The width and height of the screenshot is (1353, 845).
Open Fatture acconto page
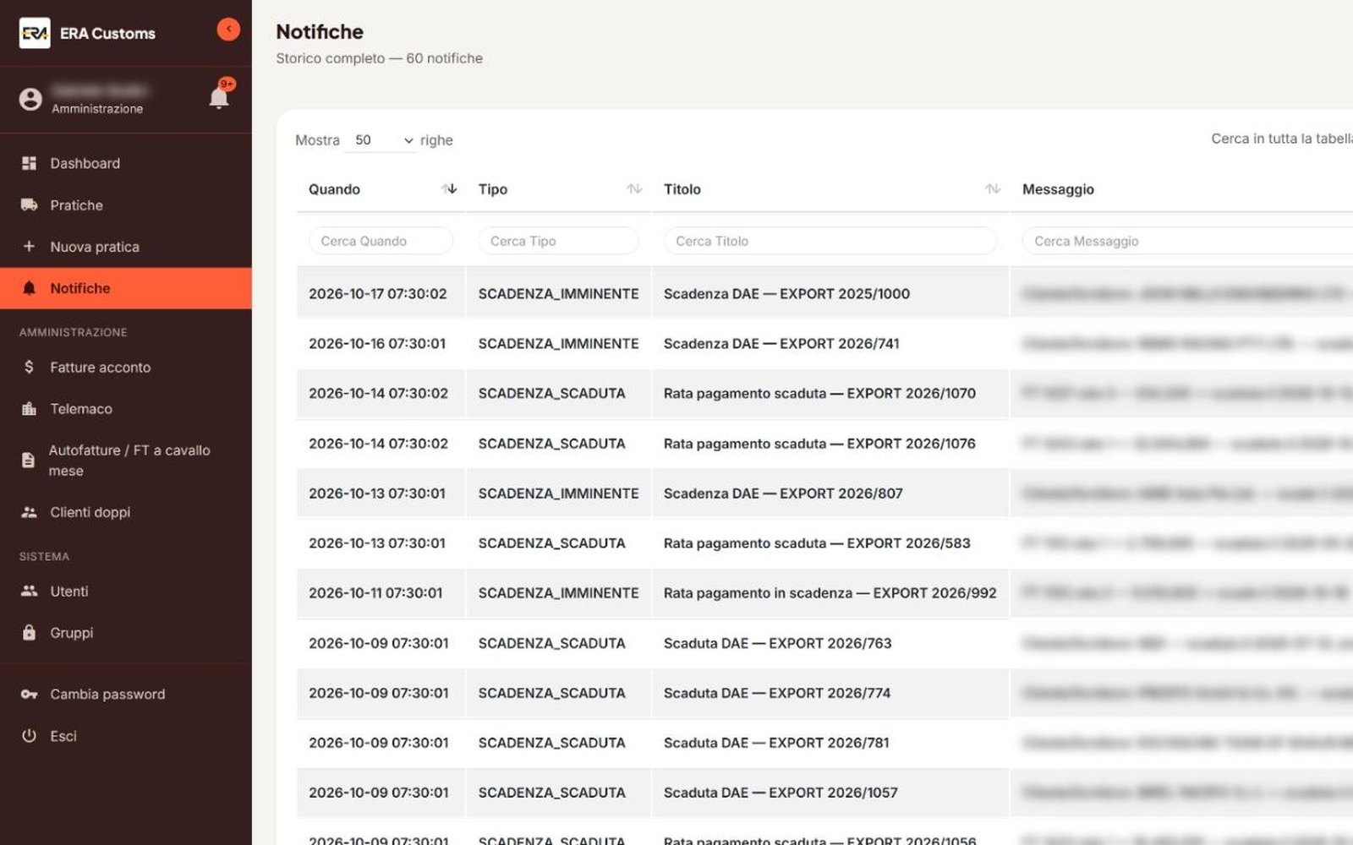pyautogui.click(x=126, y=367)
